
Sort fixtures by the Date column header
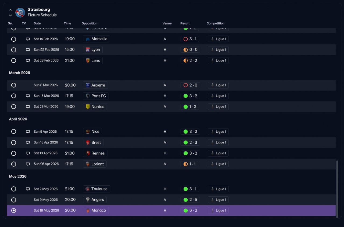[37, 23]
